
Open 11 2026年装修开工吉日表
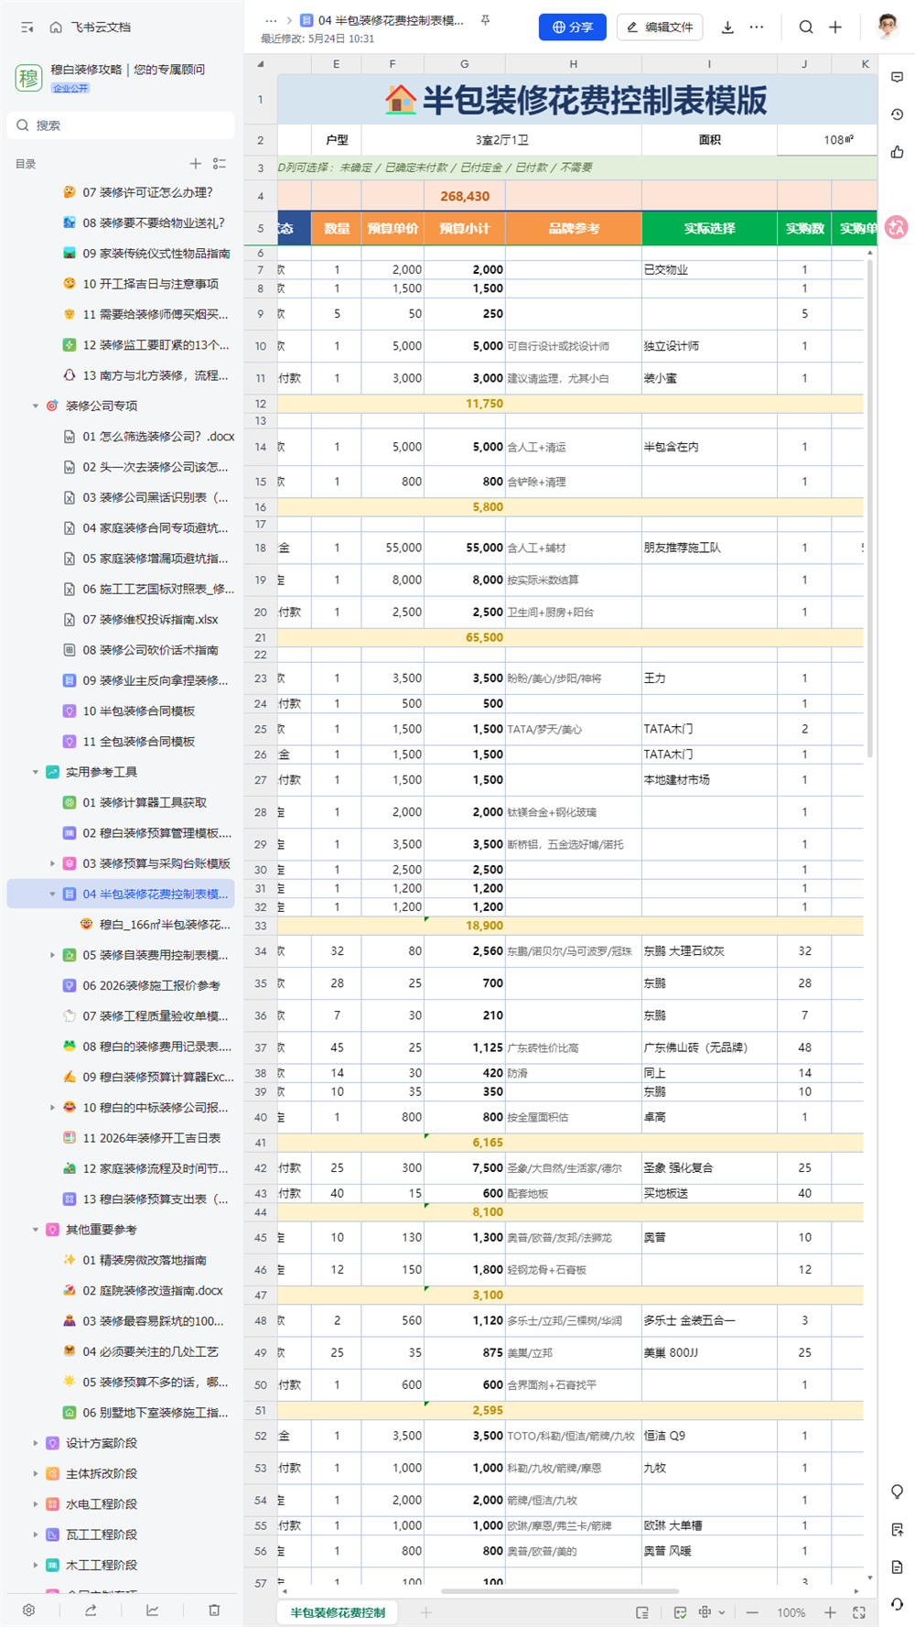coord(151,1138)
